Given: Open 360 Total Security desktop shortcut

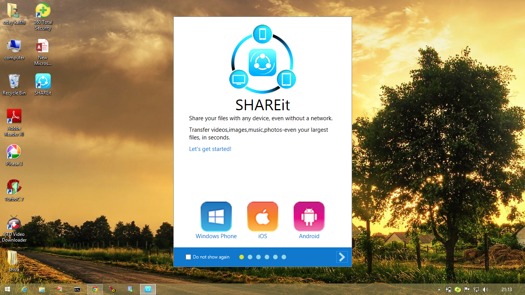Looking at the screenshot, I should tap(43, 17).
